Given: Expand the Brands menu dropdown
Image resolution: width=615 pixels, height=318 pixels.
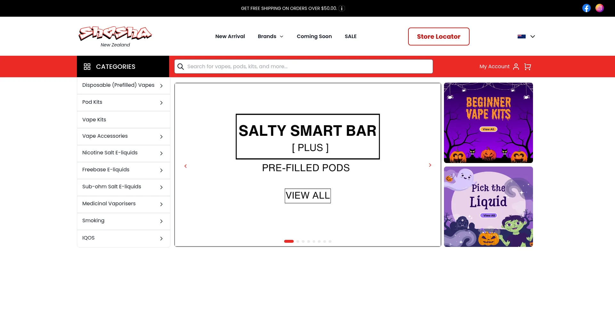Looking at the screenshot, I should (x=271, y=37).
